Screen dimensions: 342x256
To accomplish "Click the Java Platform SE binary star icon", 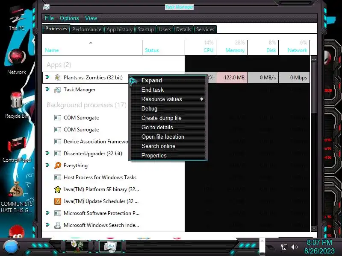I will point(58,189).
